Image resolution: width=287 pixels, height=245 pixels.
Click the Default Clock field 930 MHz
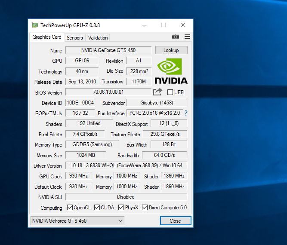click(x=78, y=186)
